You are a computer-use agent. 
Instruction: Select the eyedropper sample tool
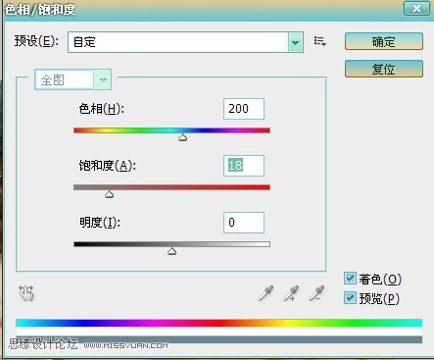click(265, 293)
